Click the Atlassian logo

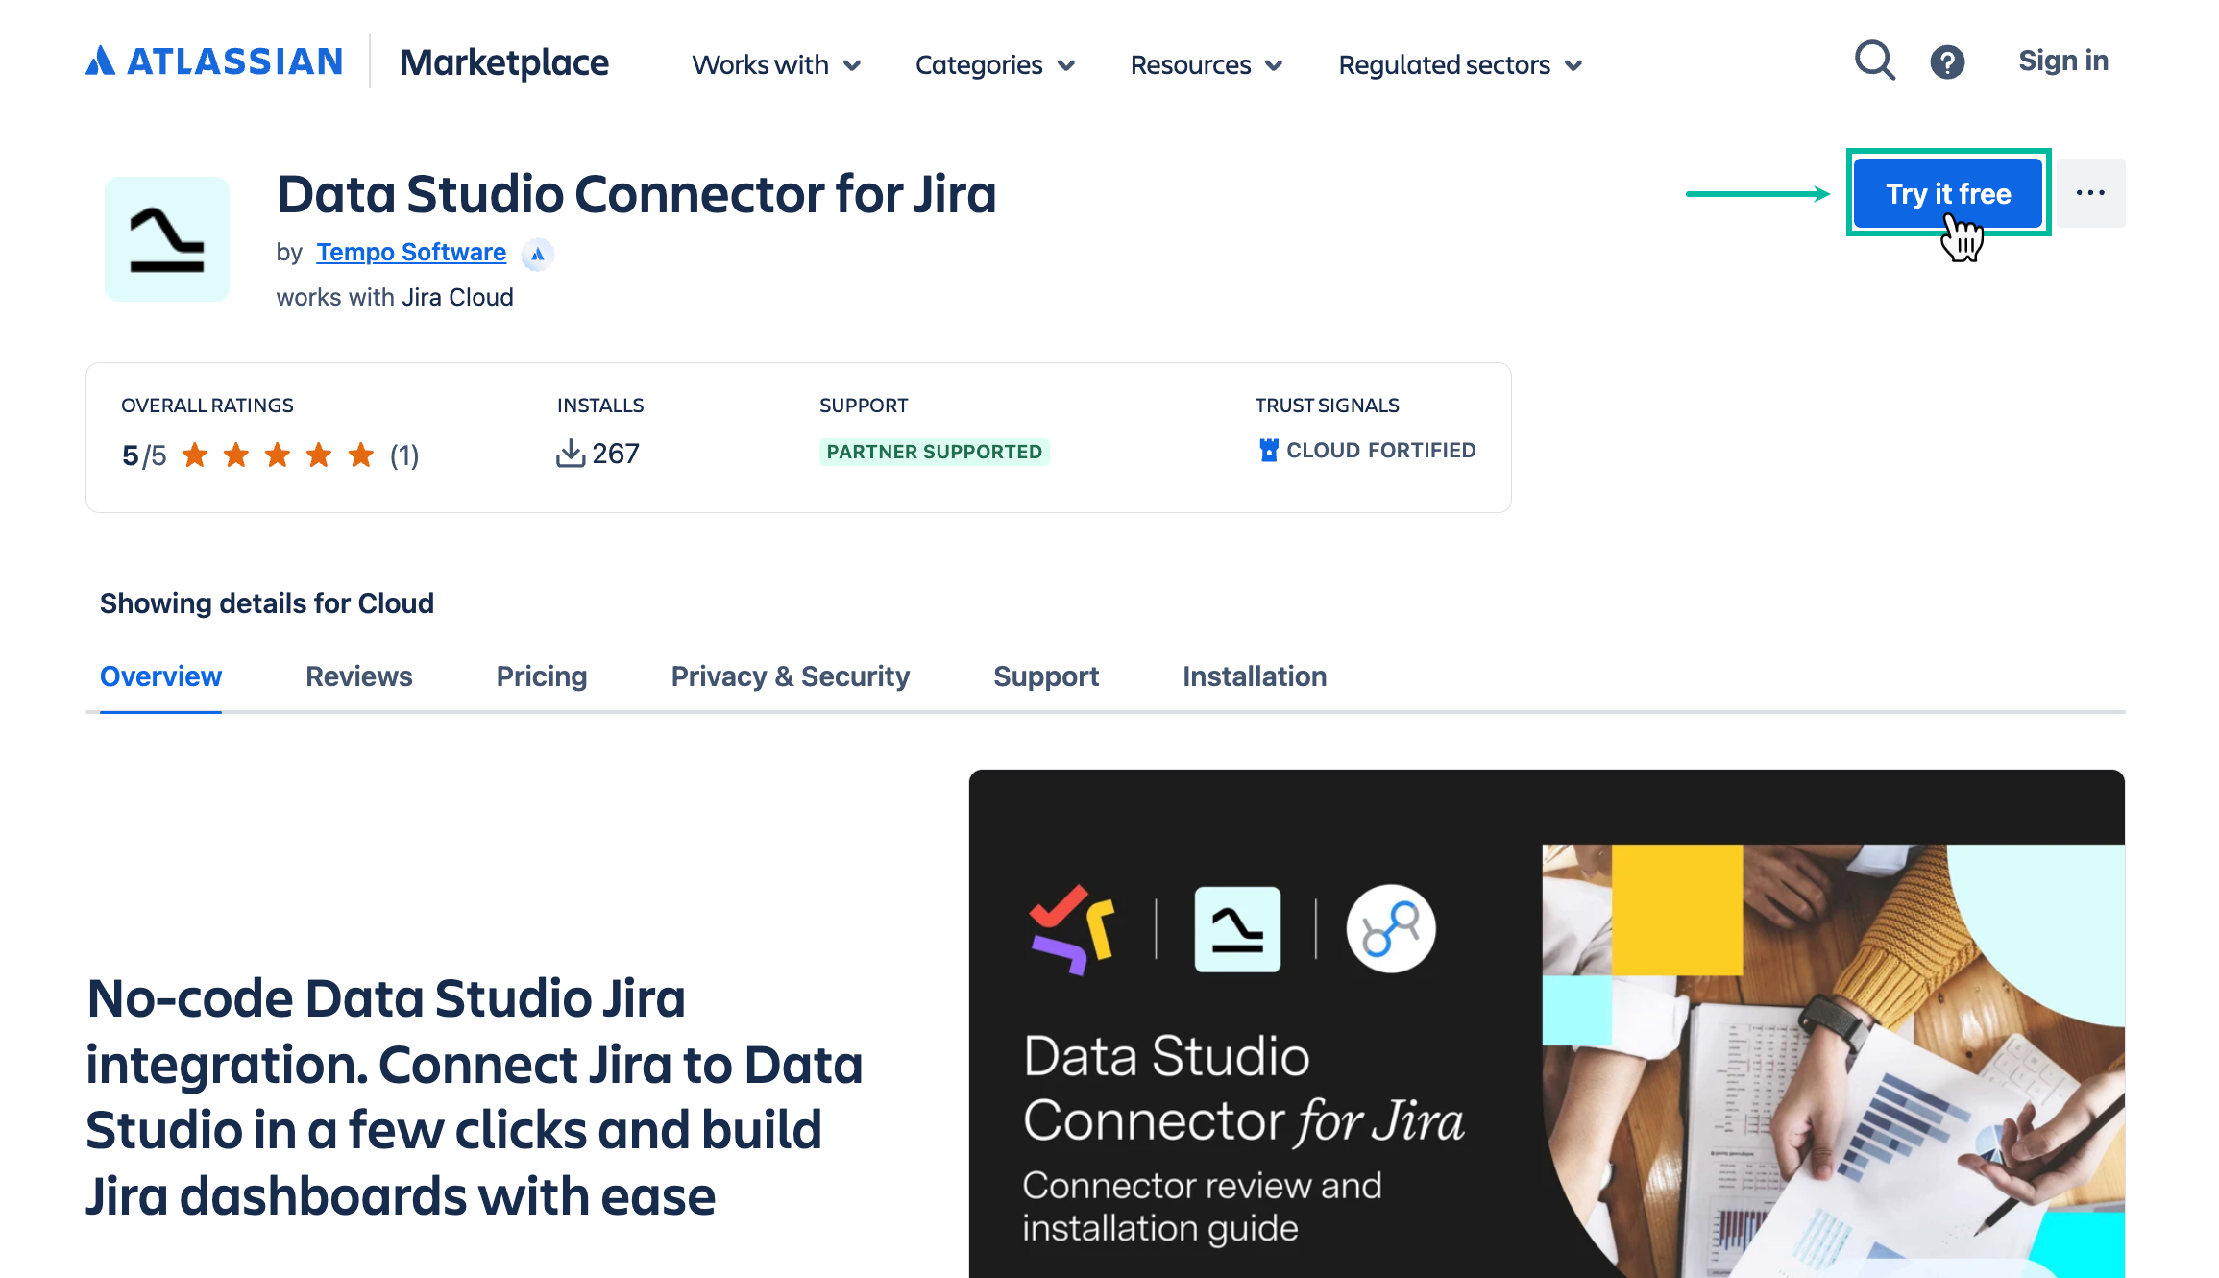[214, 61]
